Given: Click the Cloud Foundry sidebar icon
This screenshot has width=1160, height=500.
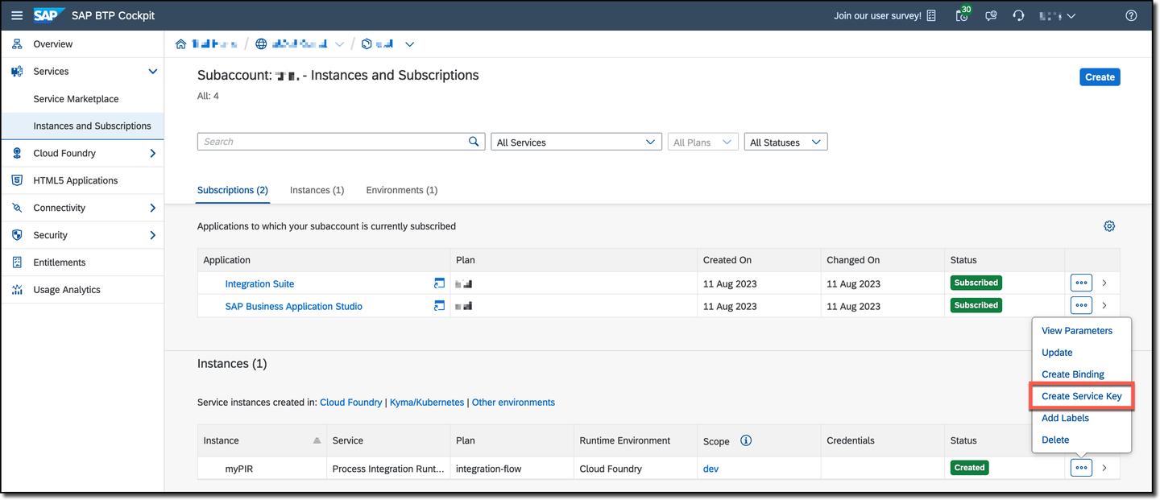Looking at the screenshot, I should pos(17,153).
